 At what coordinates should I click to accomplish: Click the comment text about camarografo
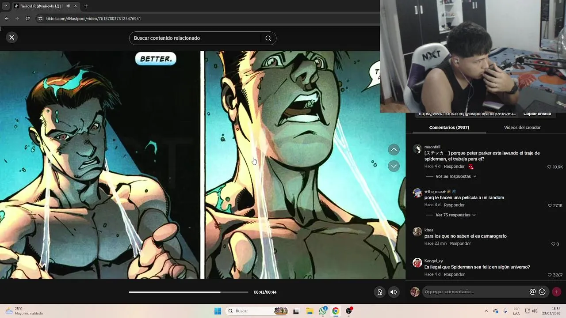coord(466,236)
